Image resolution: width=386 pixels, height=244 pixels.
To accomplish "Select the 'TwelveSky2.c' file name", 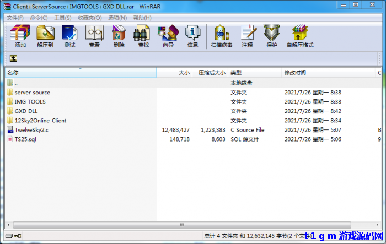I will point(31,130).
